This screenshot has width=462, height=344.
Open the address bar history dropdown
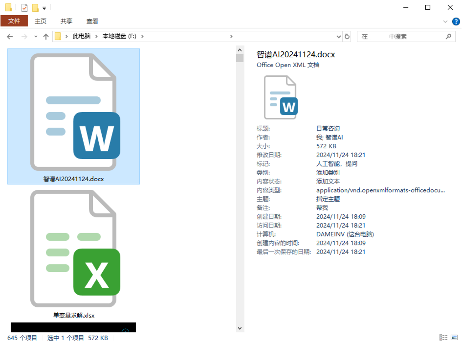pos(339,37)
